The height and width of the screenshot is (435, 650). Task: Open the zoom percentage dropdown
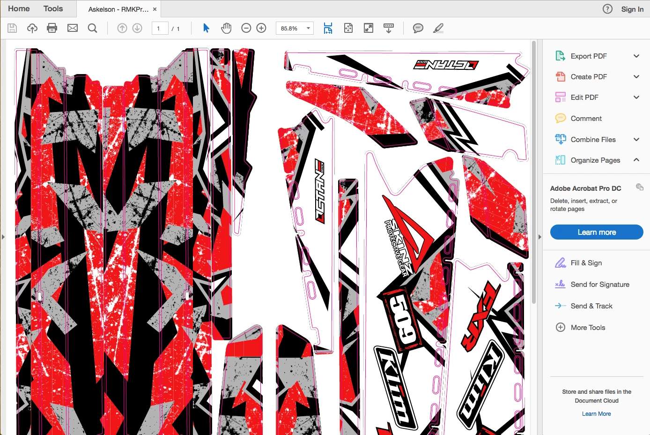pyautogui.click(x=308, y=28)
